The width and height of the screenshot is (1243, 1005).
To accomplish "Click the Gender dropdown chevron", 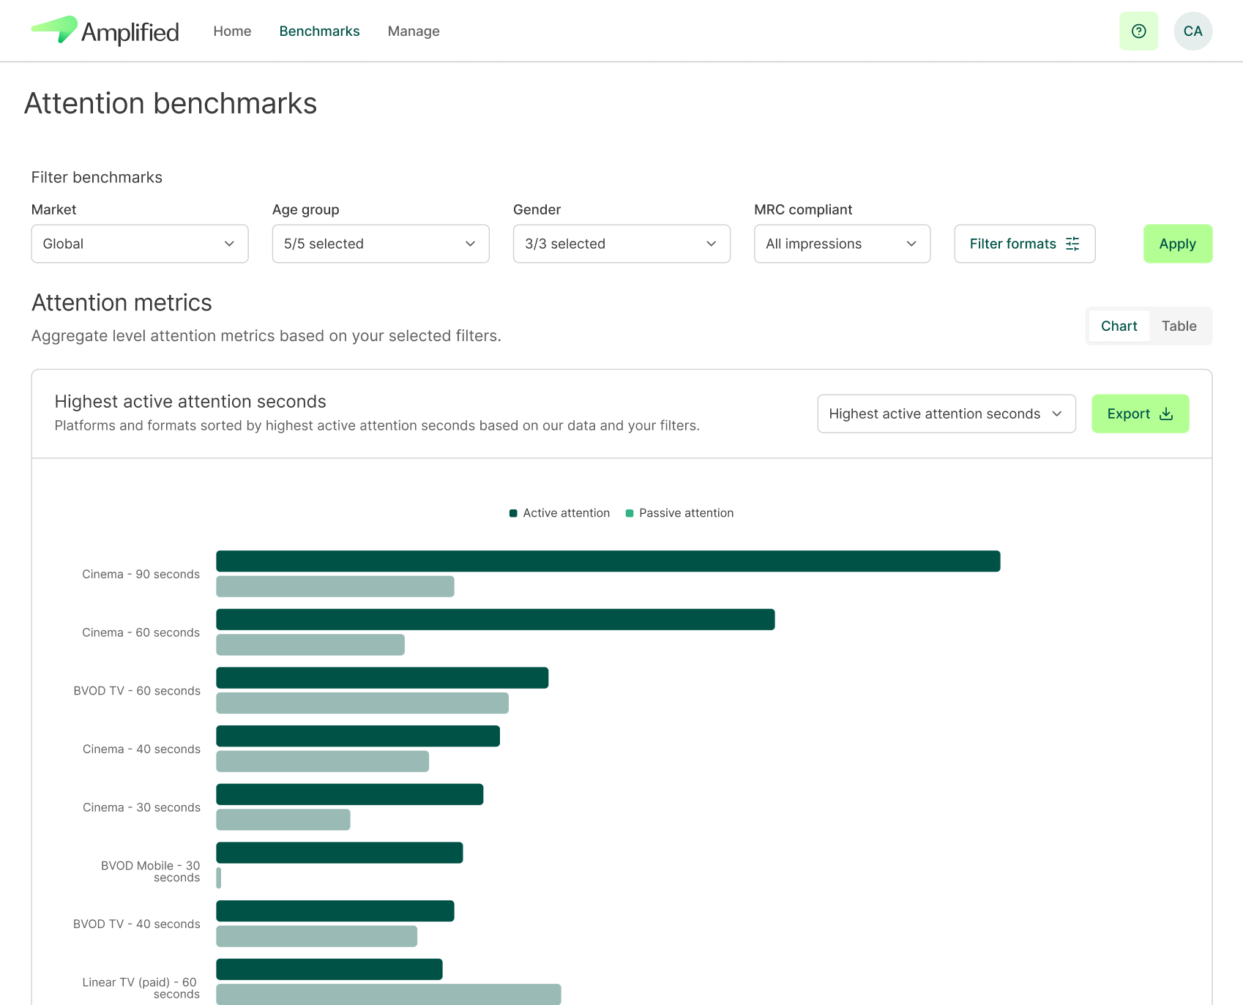I will coord(711,244).
